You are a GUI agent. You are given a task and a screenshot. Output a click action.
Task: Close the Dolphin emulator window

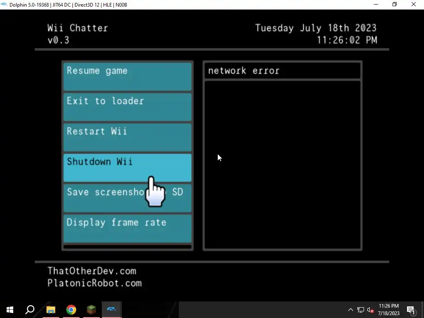[414, 5]
